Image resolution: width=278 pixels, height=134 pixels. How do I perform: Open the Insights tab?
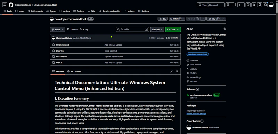(x=129, y=11)
